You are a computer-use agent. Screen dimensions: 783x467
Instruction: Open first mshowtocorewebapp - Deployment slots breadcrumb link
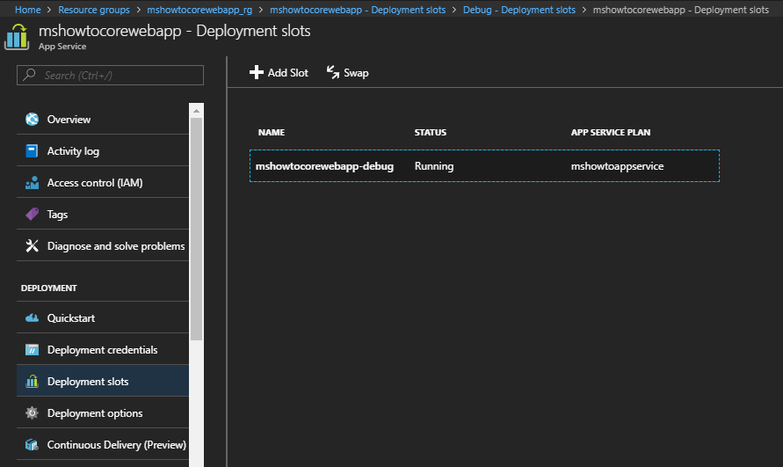coord(358,10)
